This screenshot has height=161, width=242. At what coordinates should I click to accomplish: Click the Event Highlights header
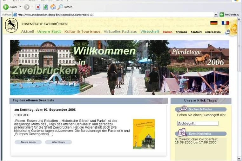pos(200,133)
